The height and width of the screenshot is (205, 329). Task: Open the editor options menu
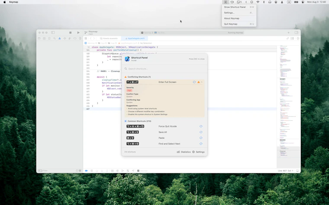pos(292,38)
